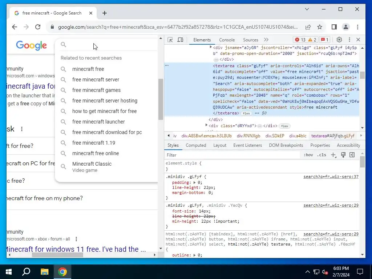Screen dimensions: 372x279
Task: Toggle the computed styles sidebar icon
Action: point(352,155)
